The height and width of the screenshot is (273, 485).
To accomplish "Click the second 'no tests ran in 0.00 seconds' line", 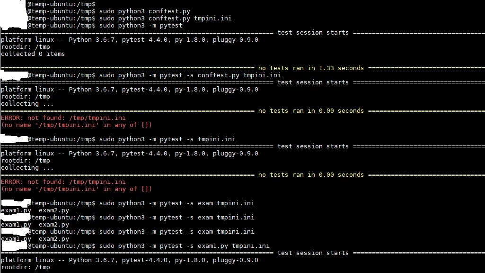I will tap(311, 175).
